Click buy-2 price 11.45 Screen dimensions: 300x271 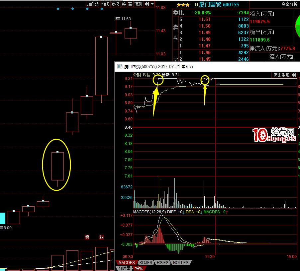point(204,59)
